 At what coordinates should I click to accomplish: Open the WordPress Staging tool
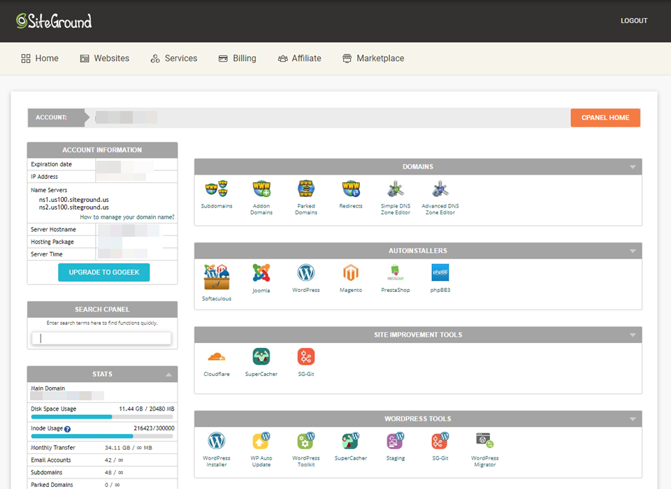pos(396,441)
